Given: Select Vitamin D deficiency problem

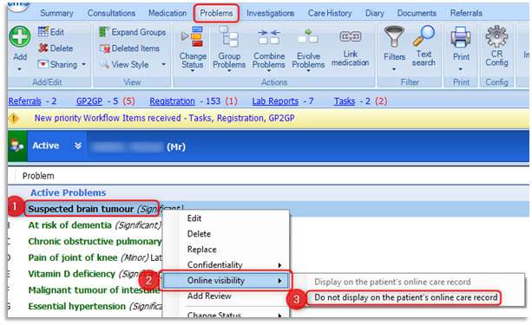Looking at the screenshot, I should click(x=71, y=274).
